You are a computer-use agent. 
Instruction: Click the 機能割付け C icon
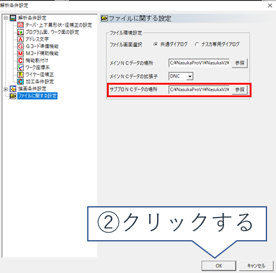pos(20,60)
